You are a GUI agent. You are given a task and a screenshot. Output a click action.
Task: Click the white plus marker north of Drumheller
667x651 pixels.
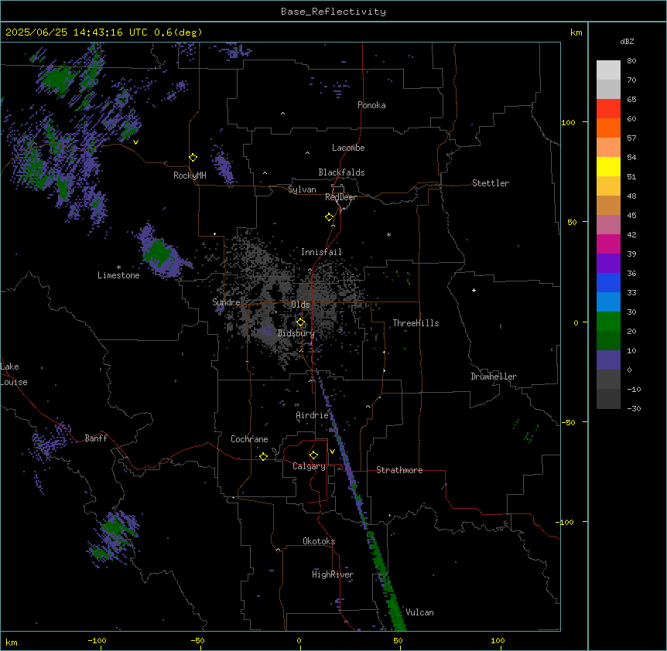(x=474, y=290)
